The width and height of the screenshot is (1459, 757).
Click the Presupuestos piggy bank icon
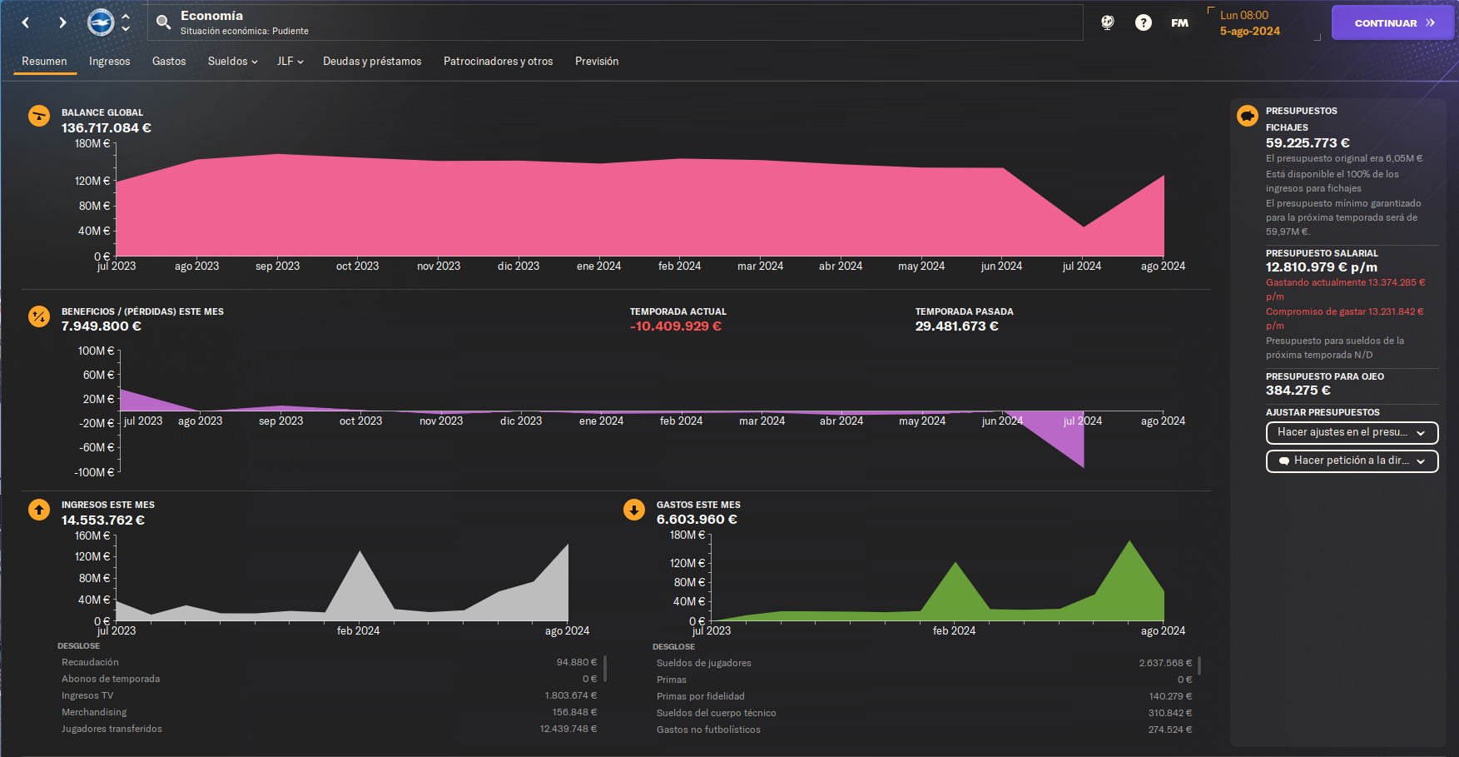tap(1247, 116)
